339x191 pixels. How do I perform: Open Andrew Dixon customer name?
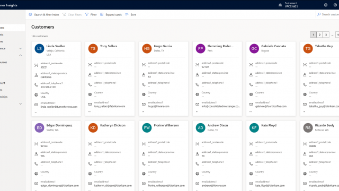[x=218, y=125]
